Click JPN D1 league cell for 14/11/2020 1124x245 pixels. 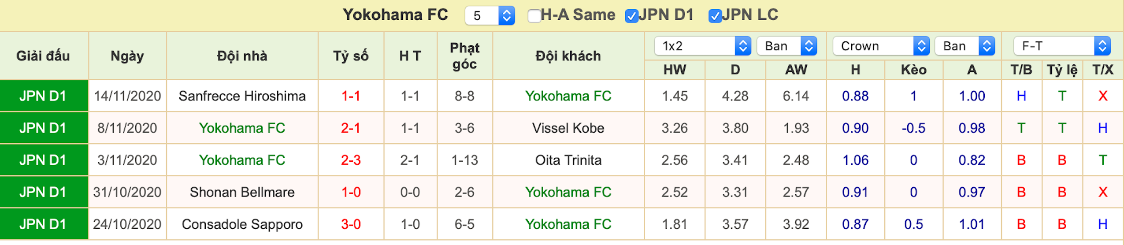[x=43, y=96]
